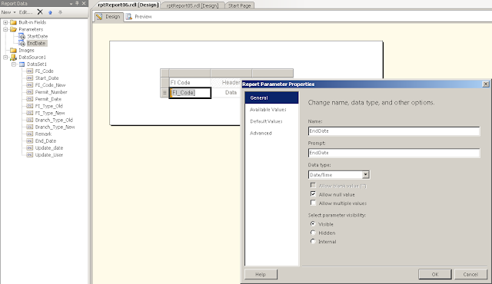Select the Hidden radio button
The width and height of the screenshot is (492, 284).
click(313, 233)
